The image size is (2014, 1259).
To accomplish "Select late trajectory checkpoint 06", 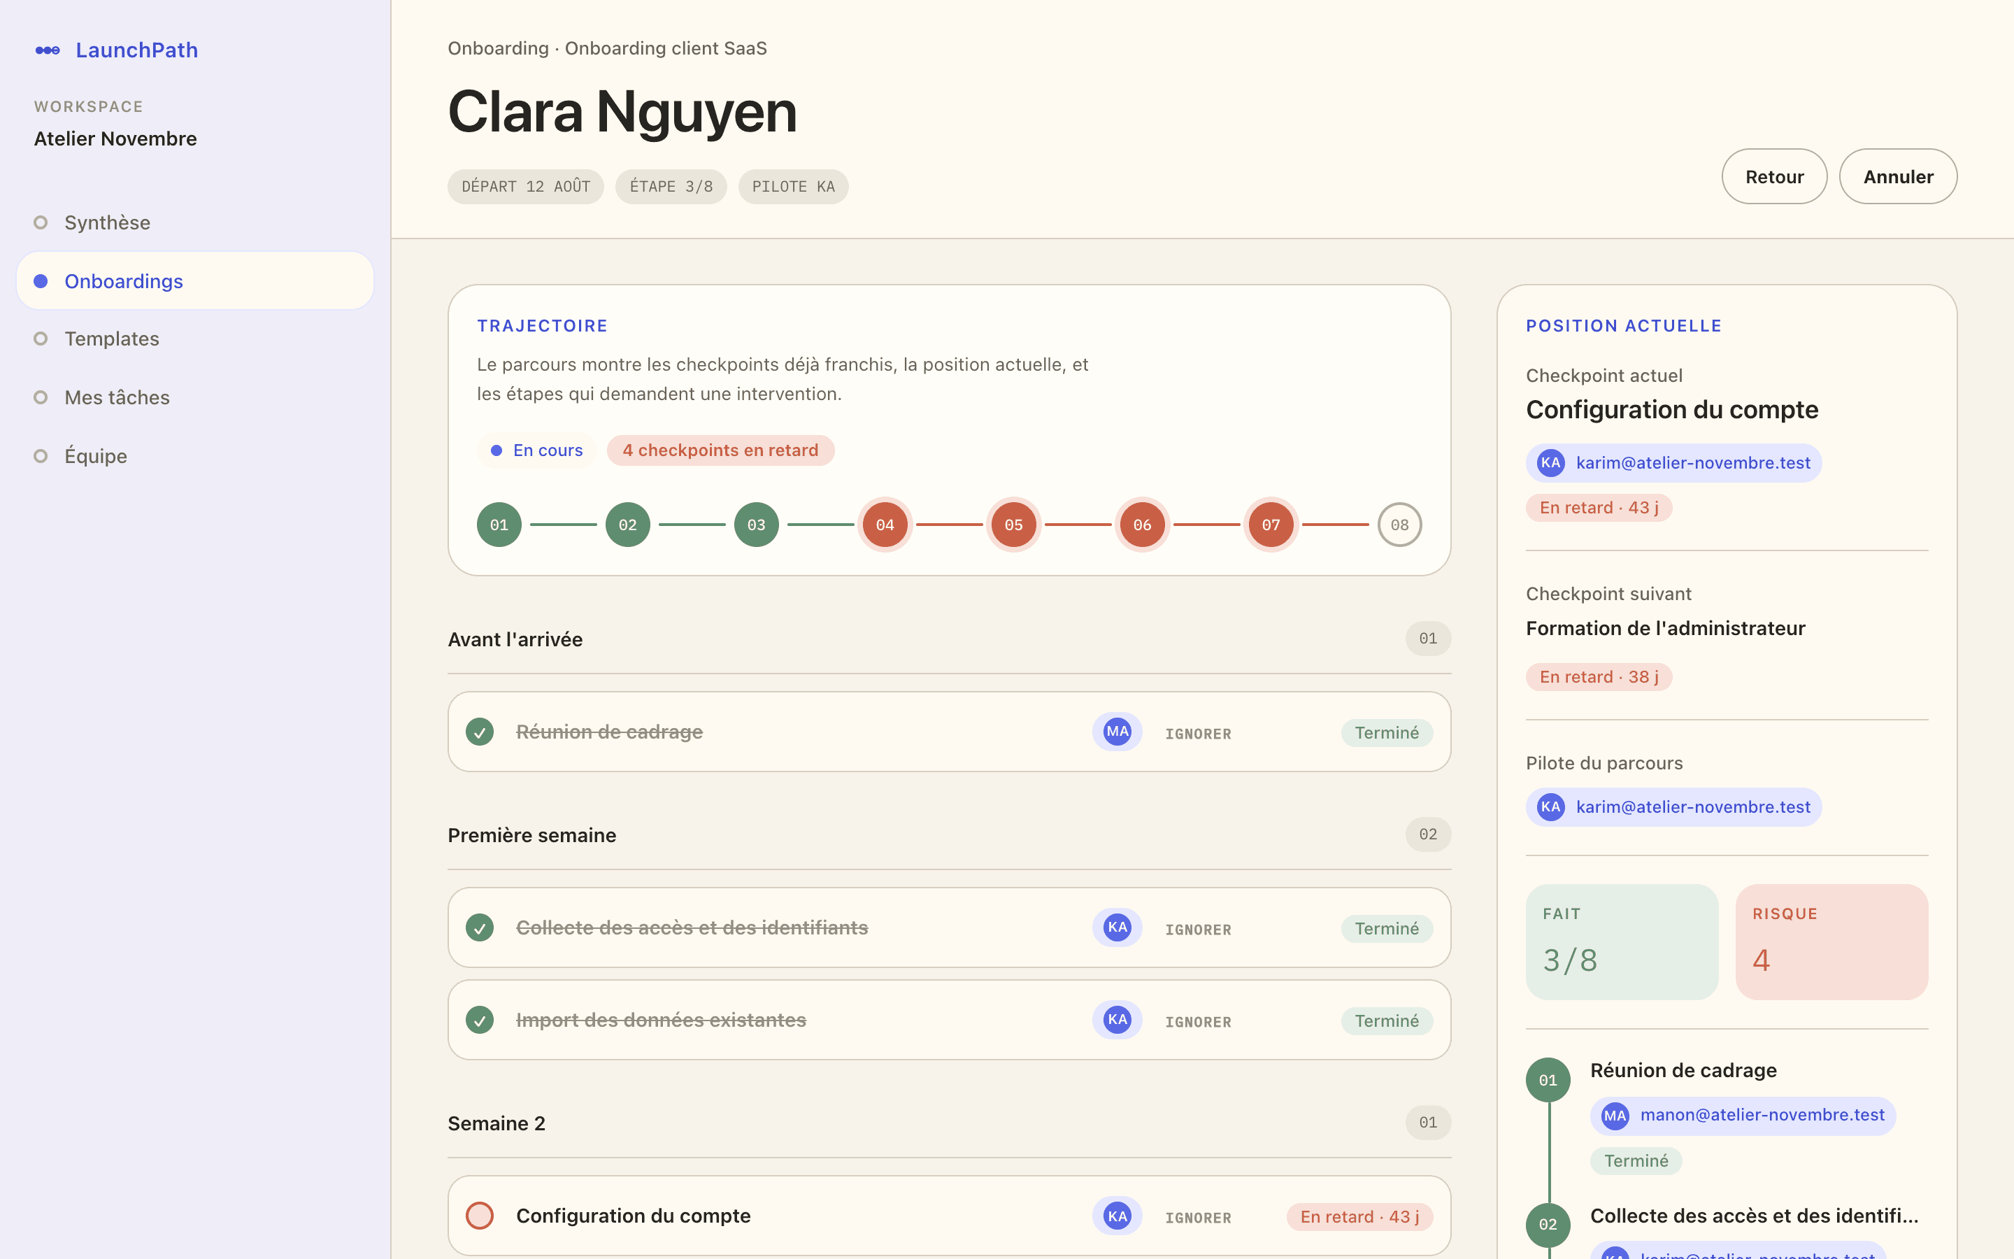I will [x=1142, y=525].
